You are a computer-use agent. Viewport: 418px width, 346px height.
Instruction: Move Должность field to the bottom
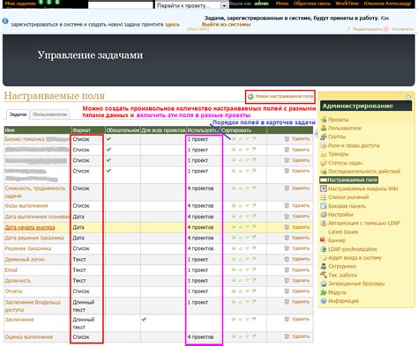coord(254,280)
